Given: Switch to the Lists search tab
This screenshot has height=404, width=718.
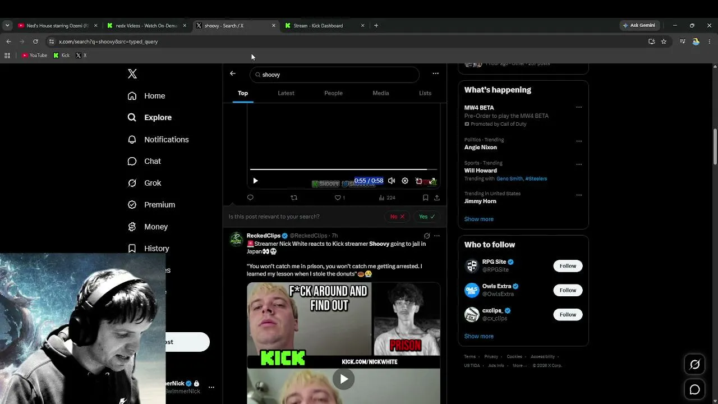Looking at the screenshot, I should (425, 93).
